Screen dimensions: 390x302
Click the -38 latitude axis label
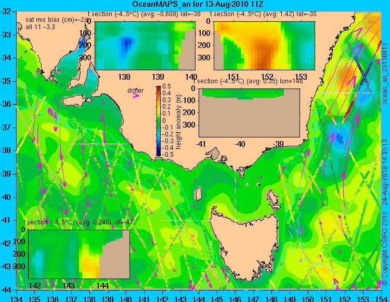click(6, 151)
